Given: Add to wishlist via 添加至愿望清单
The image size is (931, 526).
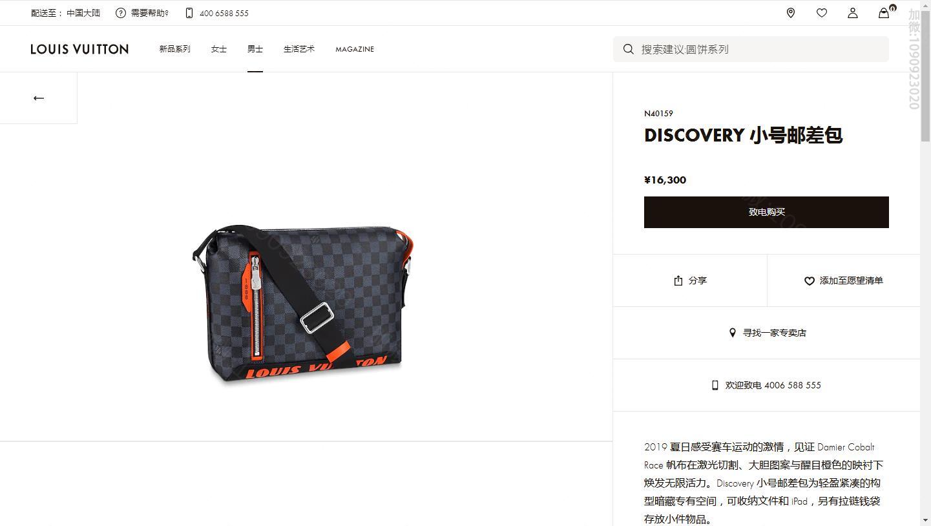Looking at the screenshot, I should click(x=844, y=280).
